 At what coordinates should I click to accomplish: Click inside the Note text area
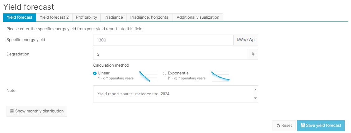coord(173,94)
